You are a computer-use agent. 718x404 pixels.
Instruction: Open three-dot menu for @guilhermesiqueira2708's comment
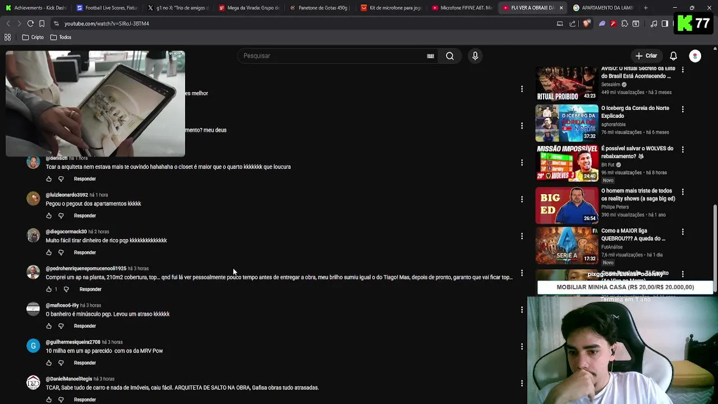[522, 347]
